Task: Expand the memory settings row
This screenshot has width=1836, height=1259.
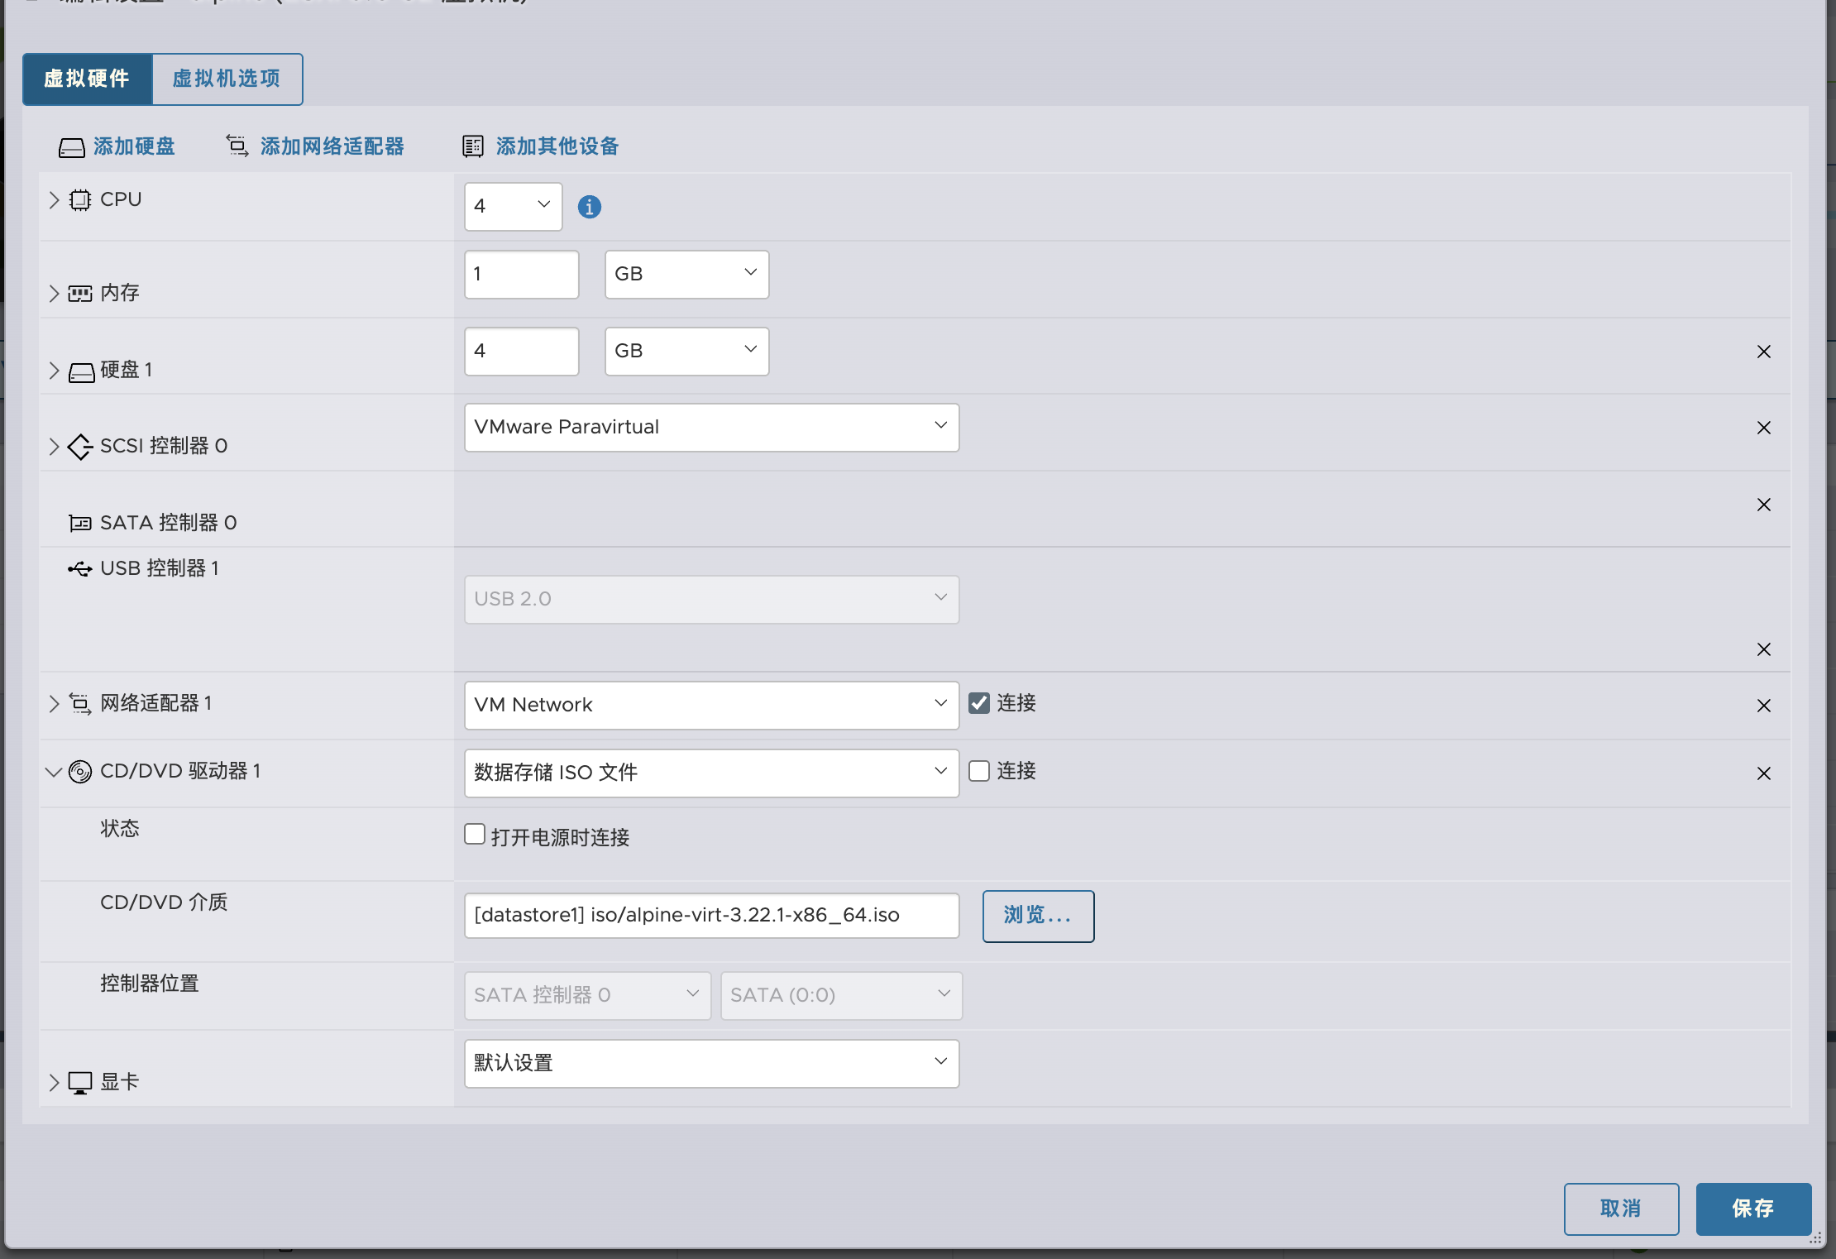Action: coord(54,294)
